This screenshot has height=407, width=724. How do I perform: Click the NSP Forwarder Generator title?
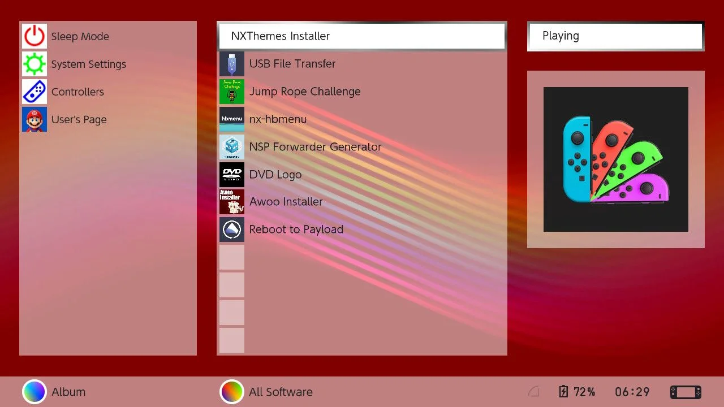(x=316, y=147)
